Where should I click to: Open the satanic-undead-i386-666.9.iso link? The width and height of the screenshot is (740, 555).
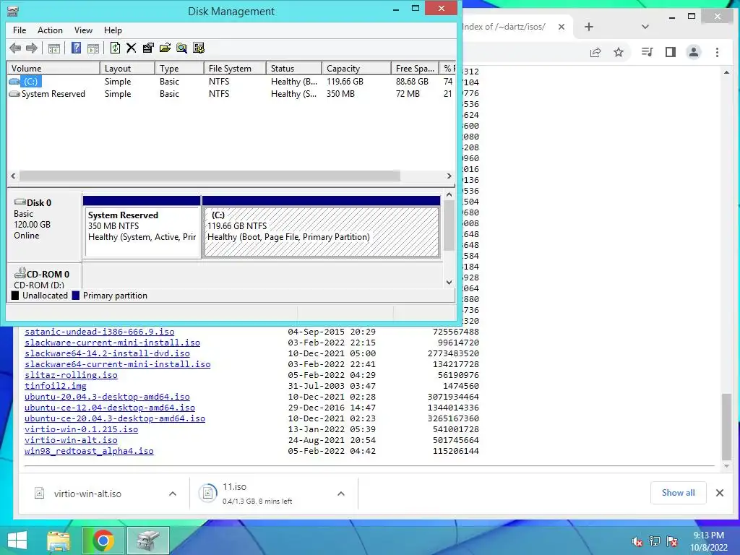point(100,332)
